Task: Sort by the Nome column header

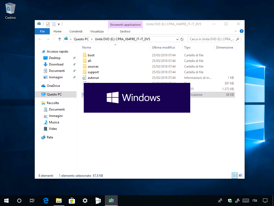Action: pyautogui.click(x=86, y=47)
